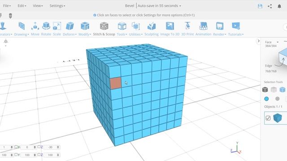The image size is (287, 161).
Task: Click the info hint about selecting faces
Action: tap(144, 15)
